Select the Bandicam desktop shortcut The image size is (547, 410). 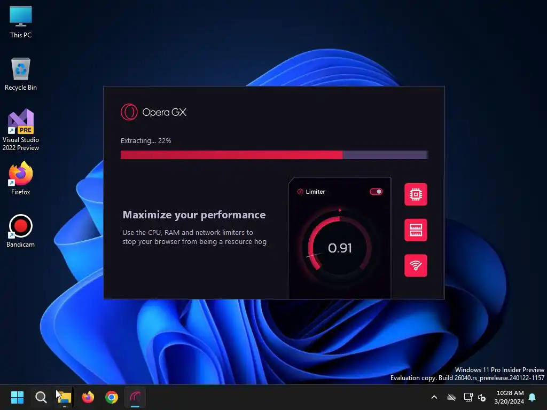pyautogui.click(x=21, y=231)
